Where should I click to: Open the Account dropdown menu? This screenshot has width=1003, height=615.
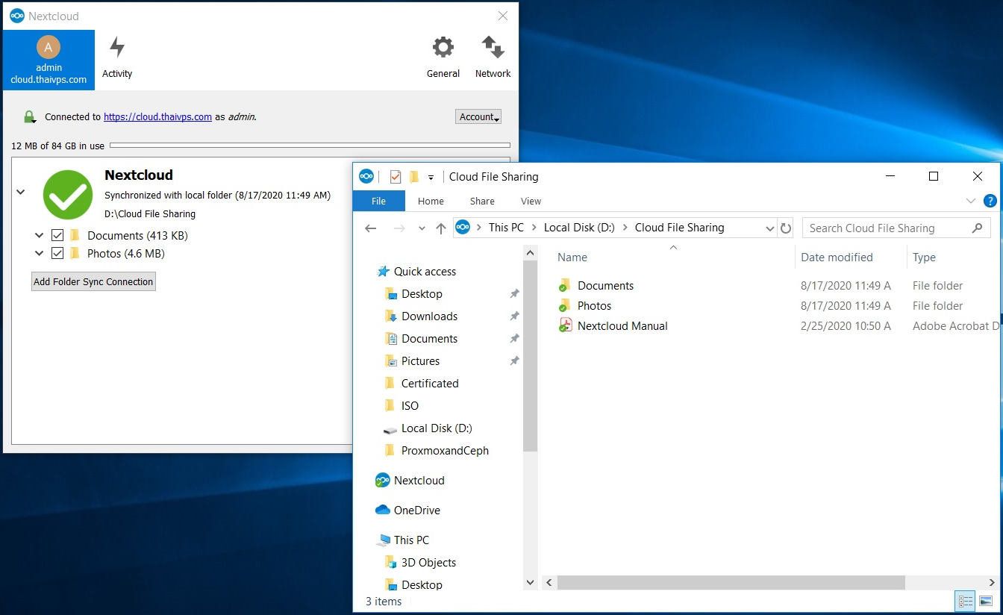pos(478,116)
